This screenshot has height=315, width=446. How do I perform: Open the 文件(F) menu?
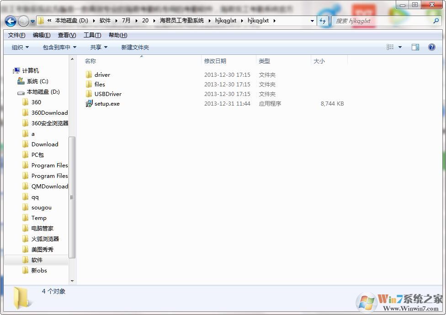click(16, 35)
